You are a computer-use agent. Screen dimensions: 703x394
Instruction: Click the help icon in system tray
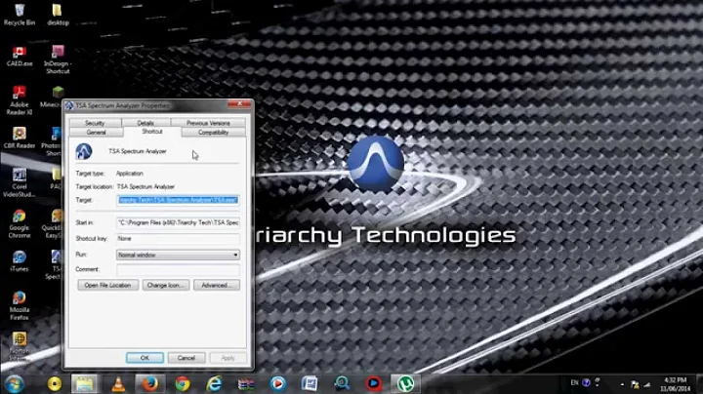586,383
